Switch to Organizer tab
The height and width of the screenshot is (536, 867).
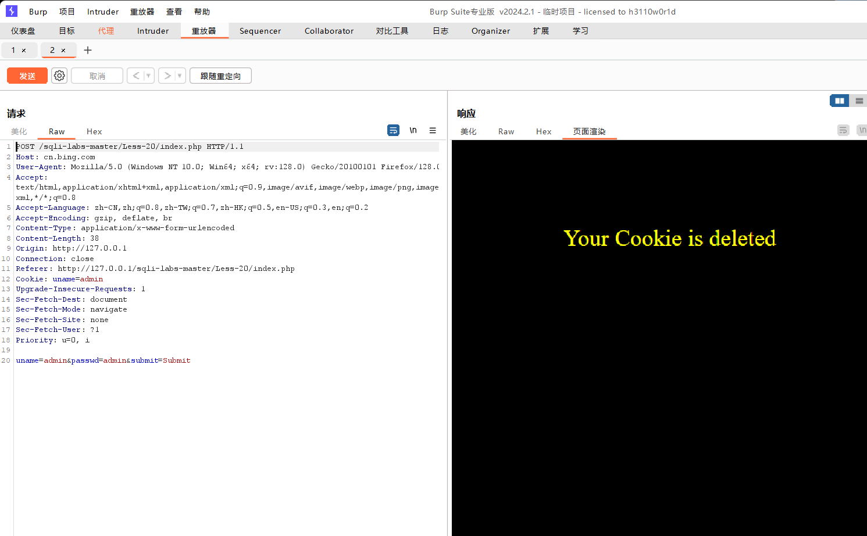pos(491,31)
